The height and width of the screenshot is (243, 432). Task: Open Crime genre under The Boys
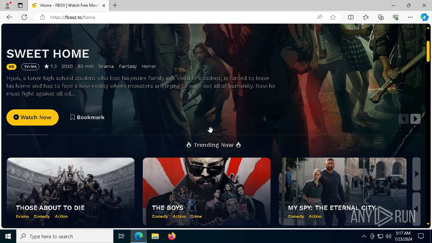(x=196, y=216)
